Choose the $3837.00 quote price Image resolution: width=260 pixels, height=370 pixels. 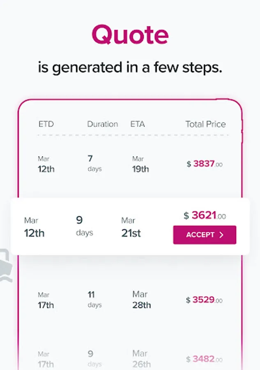coord(205,164)
